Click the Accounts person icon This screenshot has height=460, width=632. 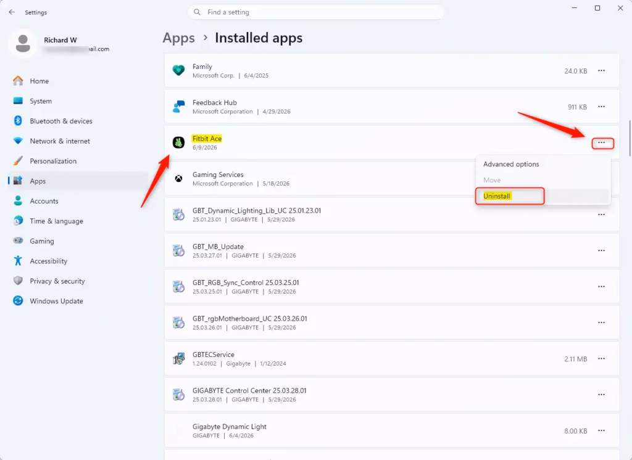18,200
